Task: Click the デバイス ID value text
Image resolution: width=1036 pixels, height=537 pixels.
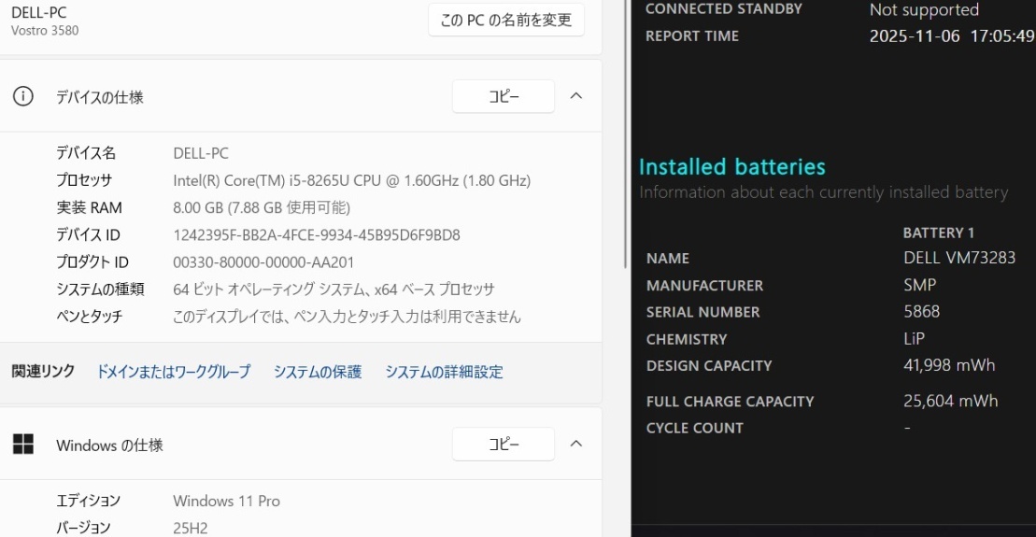Action: coord(317,235)
